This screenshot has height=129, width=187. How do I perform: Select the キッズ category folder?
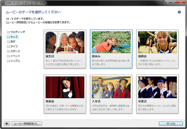[x=14, y=37]
